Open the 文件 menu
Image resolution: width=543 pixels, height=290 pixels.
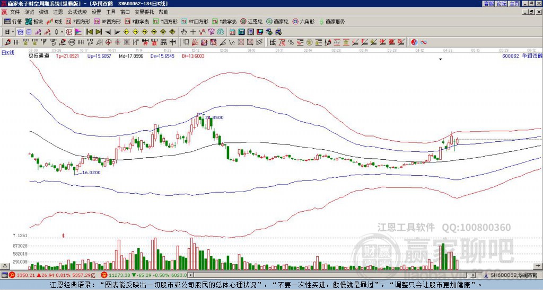[15, 12]
